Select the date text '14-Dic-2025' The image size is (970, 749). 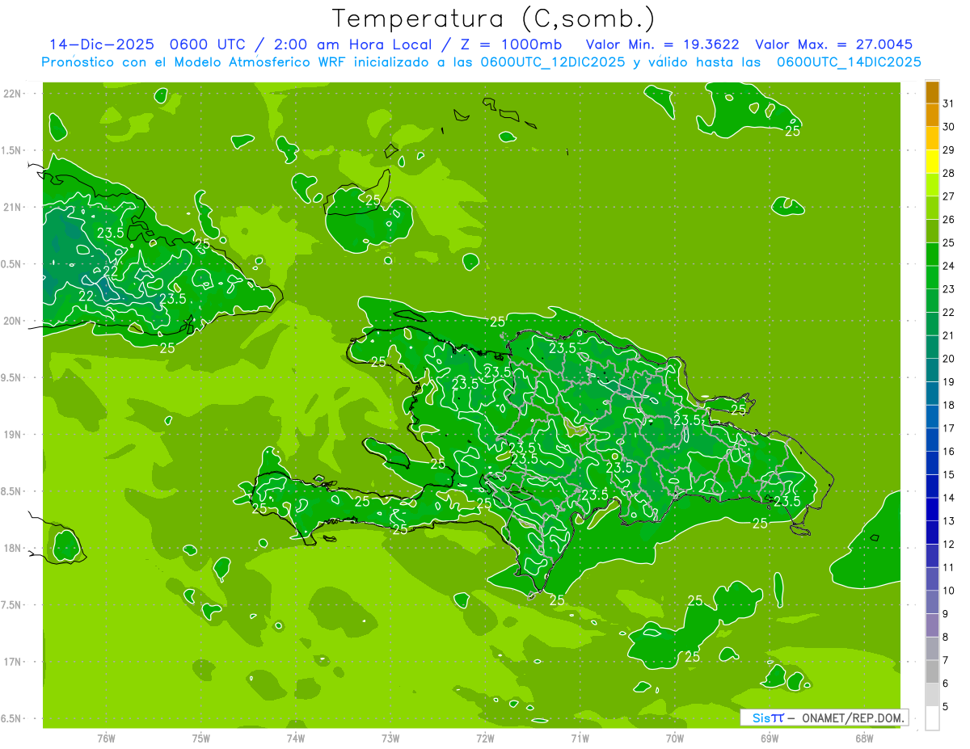102,44
